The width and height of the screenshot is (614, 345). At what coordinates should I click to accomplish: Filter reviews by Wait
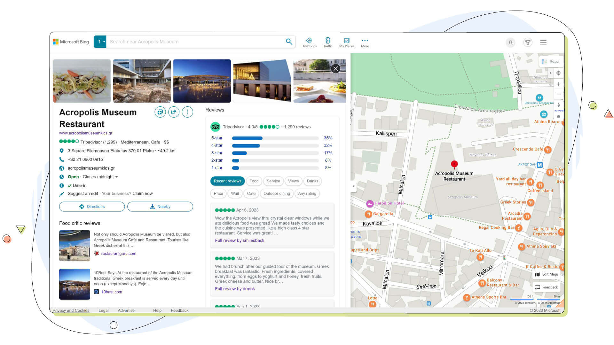[235, 194]
